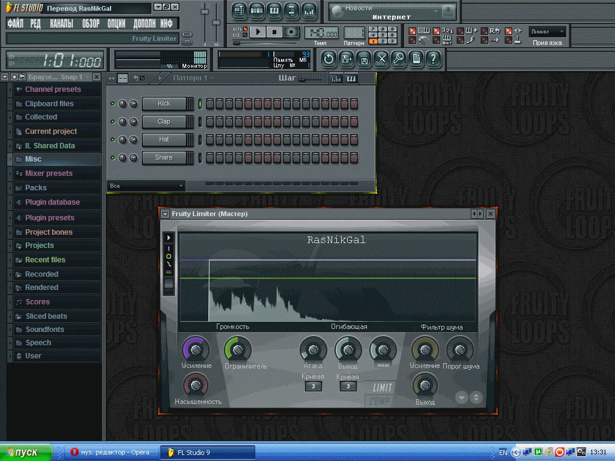Viewport: 615px width, 461px height.
Task: Toggle the Browser panel toolbar icon
Action: click(x=291, y=11)
